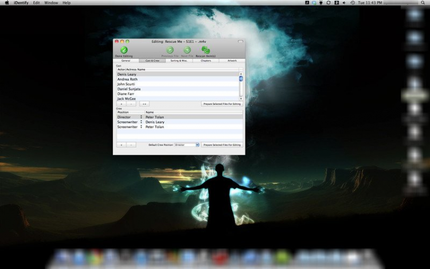430x269 pixels.
Task: Click Prepare Selected Files For Editing under Cast
Action: click(222, 104)
